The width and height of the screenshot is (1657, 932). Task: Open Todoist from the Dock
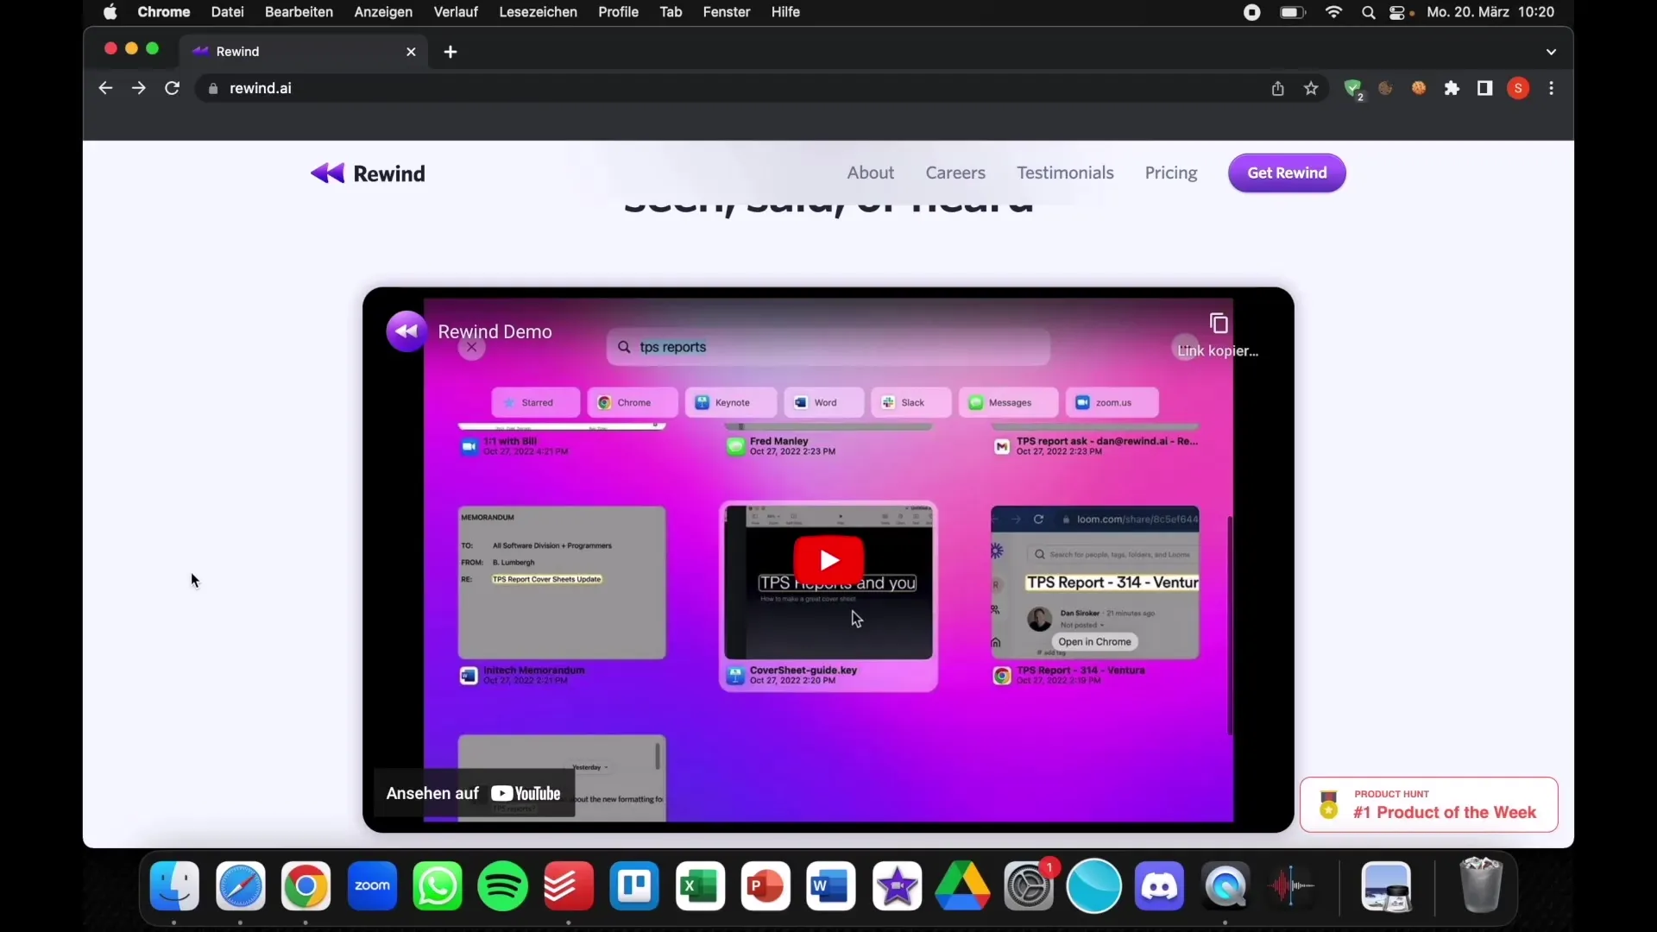pos(569,886)
